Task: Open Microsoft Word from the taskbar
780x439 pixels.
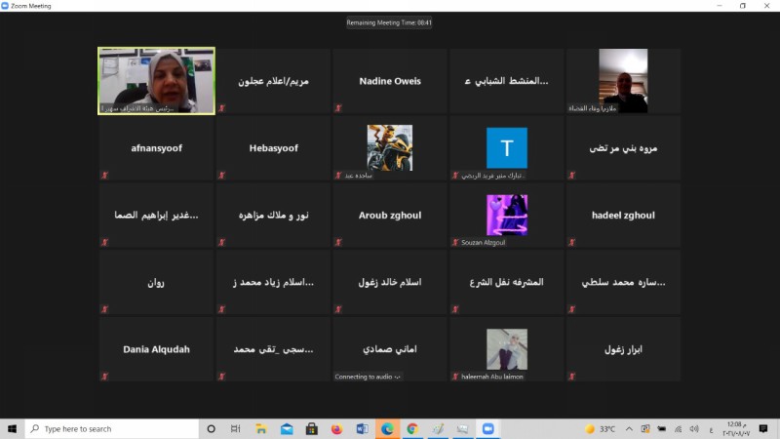Action: tap(362, 428)
